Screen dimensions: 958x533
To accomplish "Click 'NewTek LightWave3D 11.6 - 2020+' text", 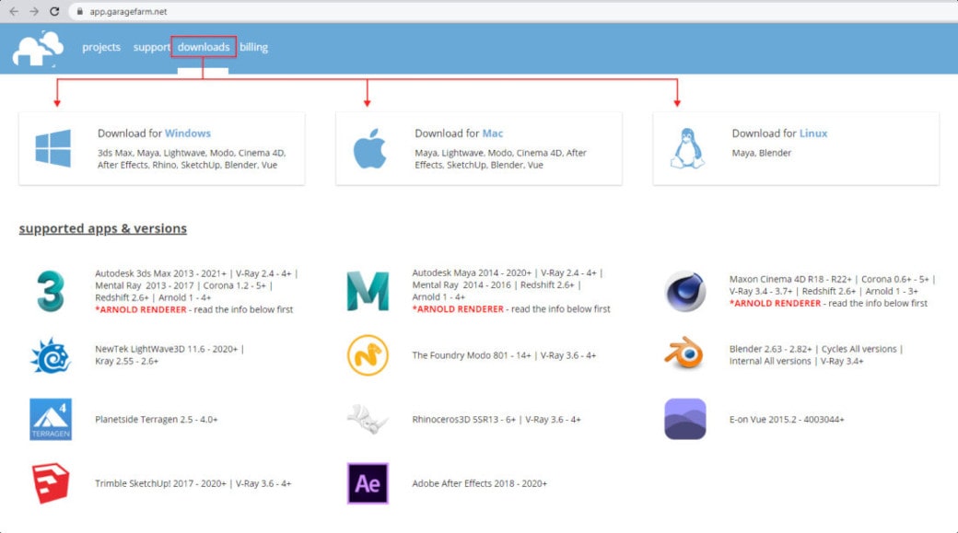I will click(166, 349).
